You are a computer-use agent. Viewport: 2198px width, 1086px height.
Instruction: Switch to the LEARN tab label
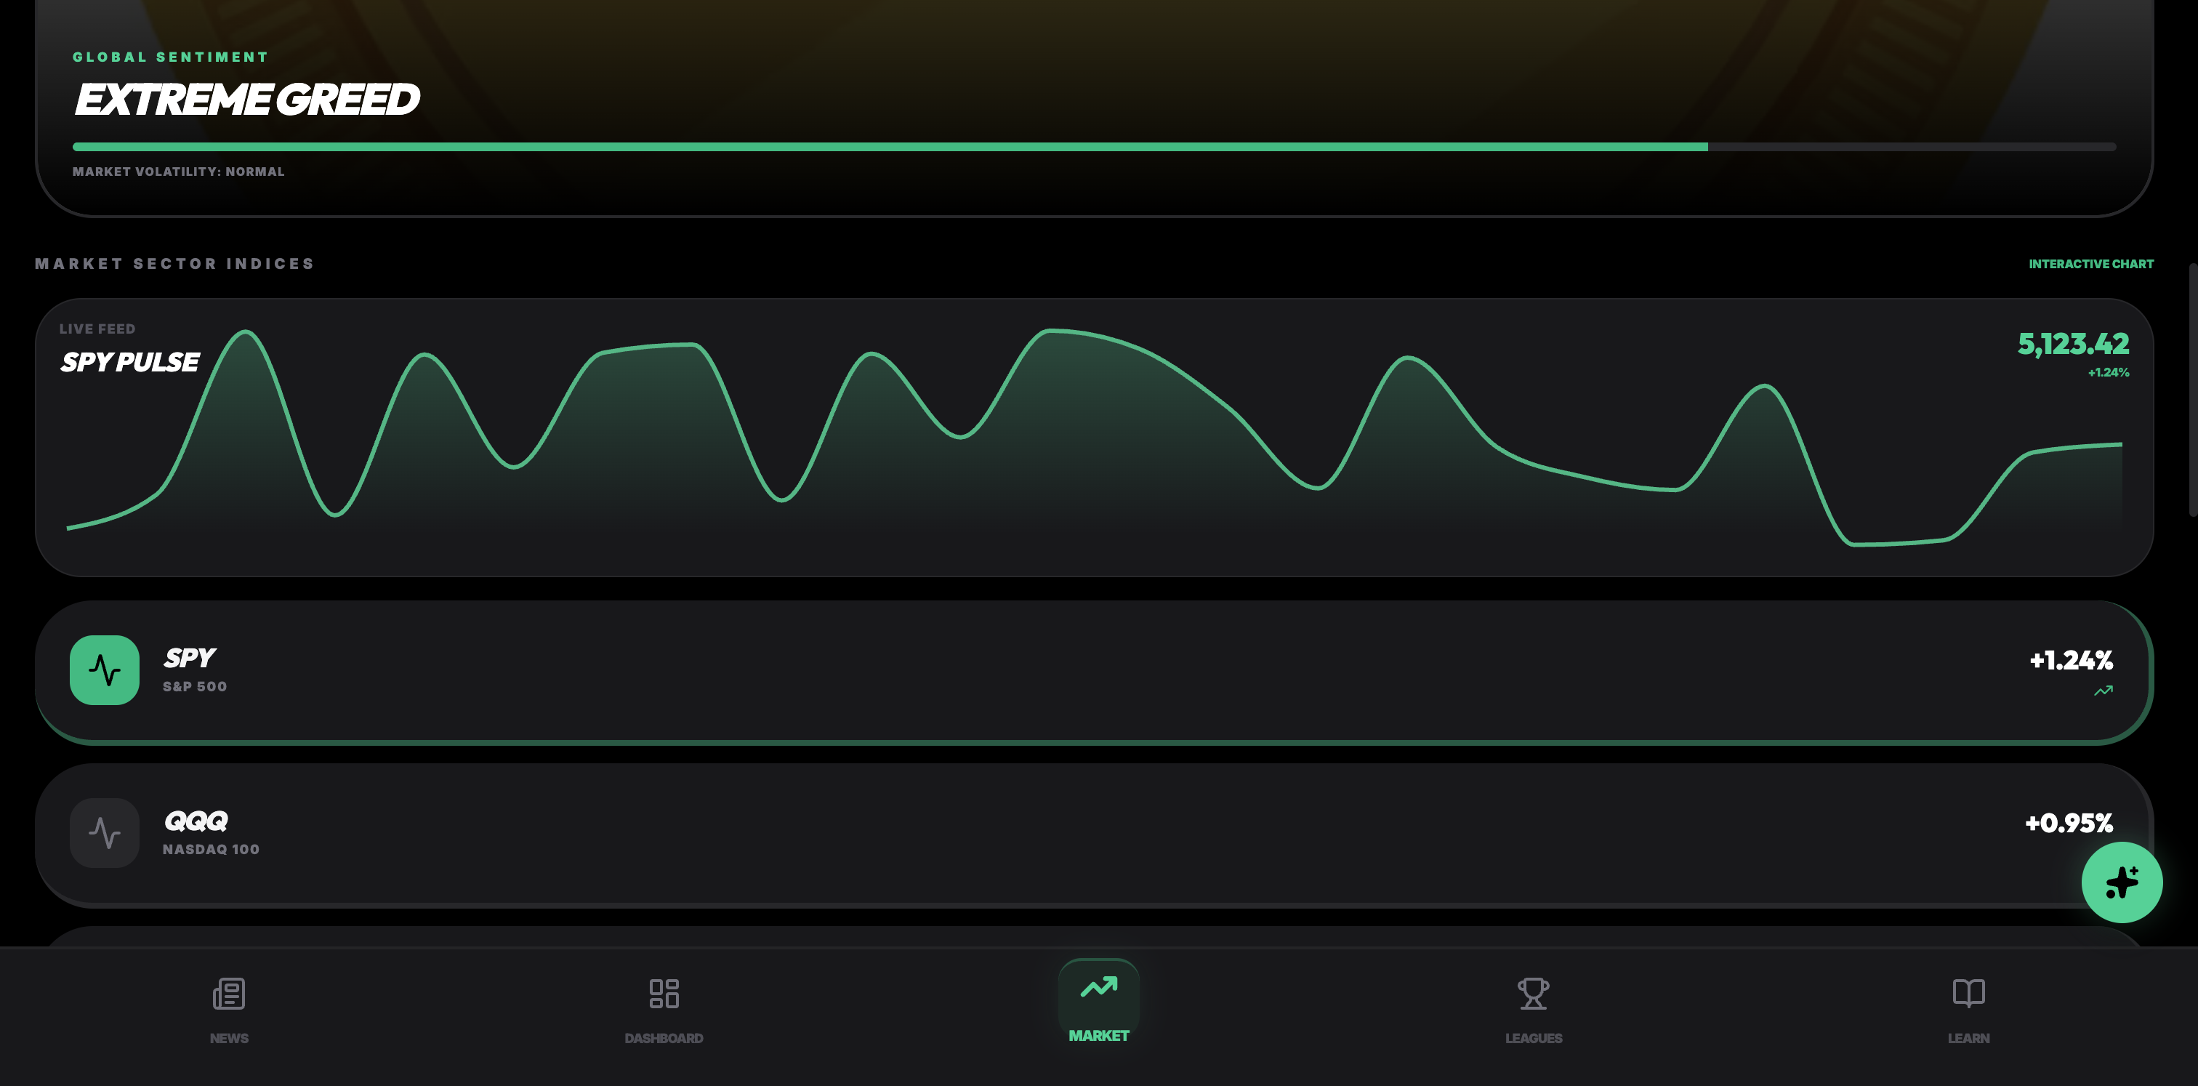pos(1968,1038)
